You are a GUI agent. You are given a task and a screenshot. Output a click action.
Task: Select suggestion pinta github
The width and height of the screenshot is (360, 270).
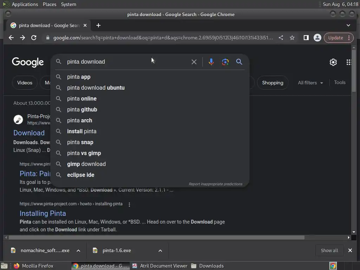[x=150, y=110]
